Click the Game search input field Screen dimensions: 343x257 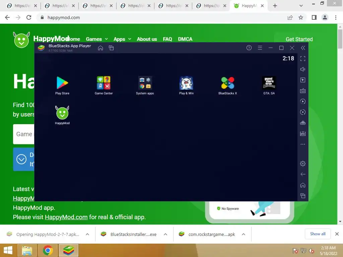click(x=24, y=134)
